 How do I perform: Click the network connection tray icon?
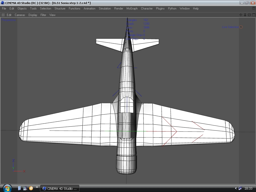(240, 188)
